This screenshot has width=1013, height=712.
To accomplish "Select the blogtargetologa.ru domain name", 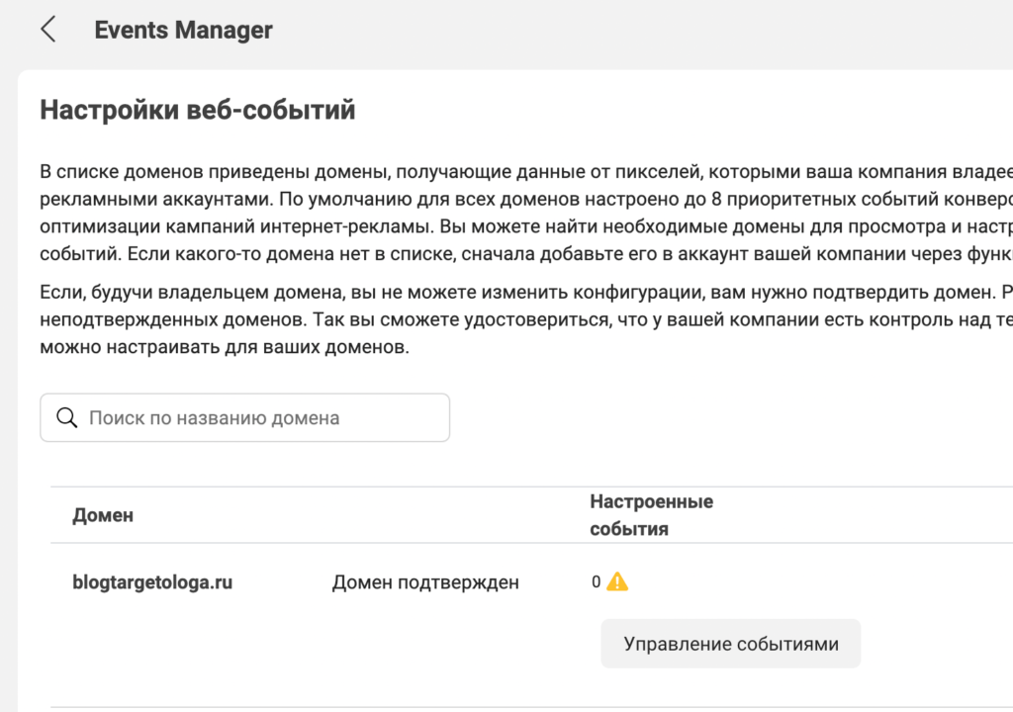I will coord(152,582).
